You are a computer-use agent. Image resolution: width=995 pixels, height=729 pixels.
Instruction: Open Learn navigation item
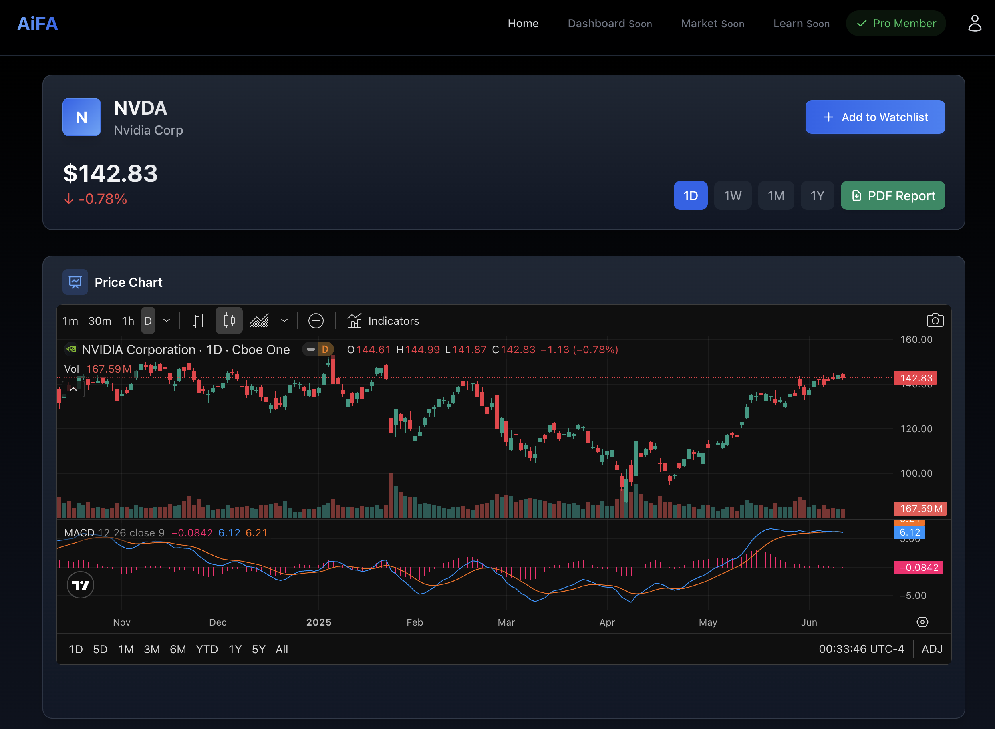(801, 23)
